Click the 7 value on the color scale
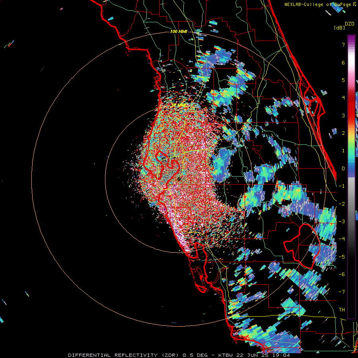The image size is (358, 358). [343, 45]
